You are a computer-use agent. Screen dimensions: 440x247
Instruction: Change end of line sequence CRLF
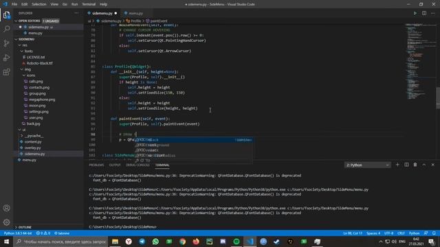[401, 233]
